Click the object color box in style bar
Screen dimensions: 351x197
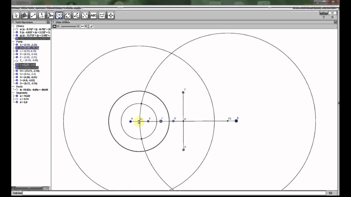coord(54,26)
